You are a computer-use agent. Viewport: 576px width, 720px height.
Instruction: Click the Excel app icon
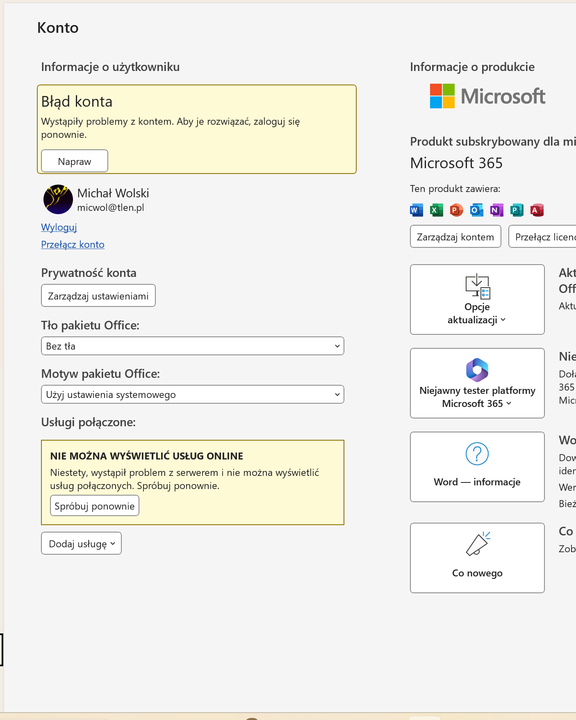tap(437, 210)
